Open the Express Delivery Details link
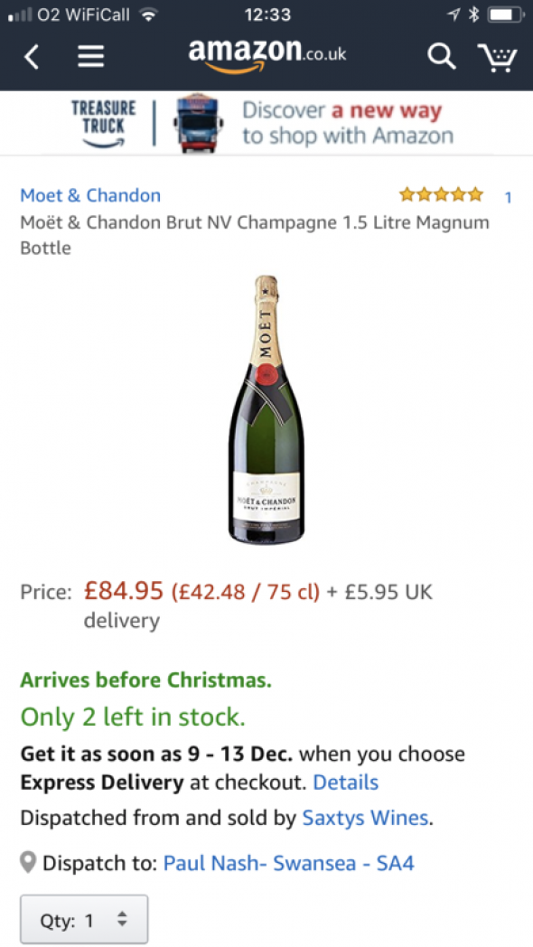Image resolution: width=533 pixels, height=947 pixels. pos(345,783)
